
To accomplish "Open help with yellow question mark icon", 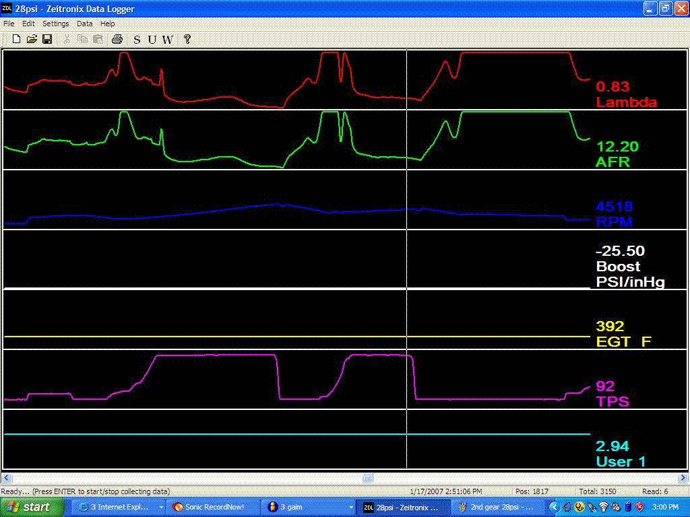I will pos(187,39).
